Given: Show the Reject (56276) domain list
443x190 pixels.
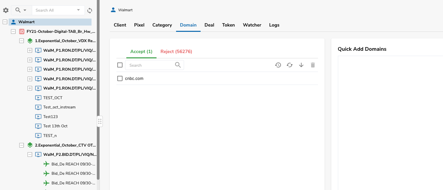Looking at the screenshot, I should (176, 51).
